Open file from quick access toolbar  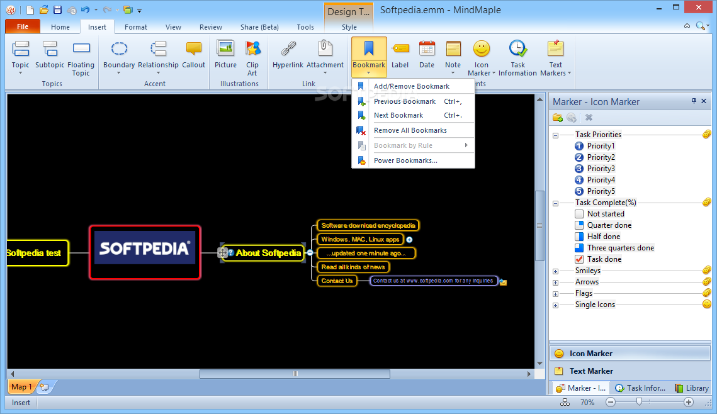44,10
